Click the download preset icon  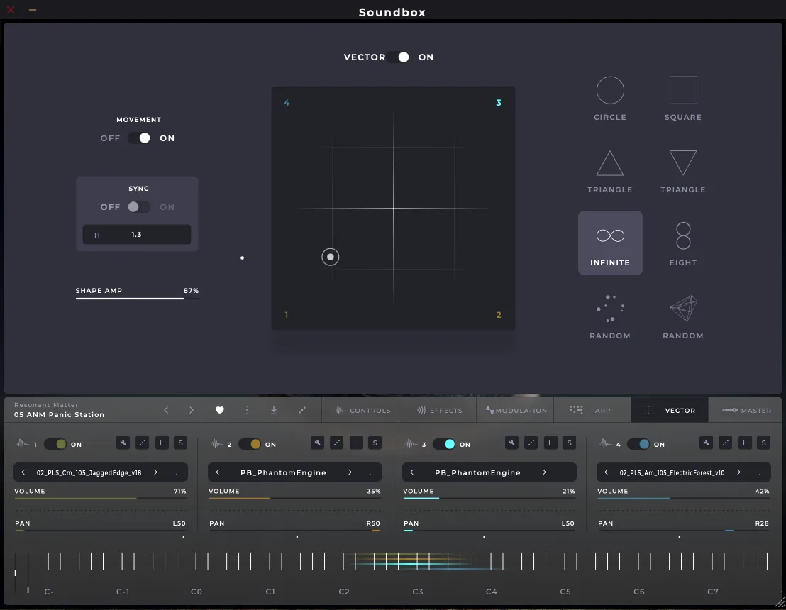click(x=274, y=410)
